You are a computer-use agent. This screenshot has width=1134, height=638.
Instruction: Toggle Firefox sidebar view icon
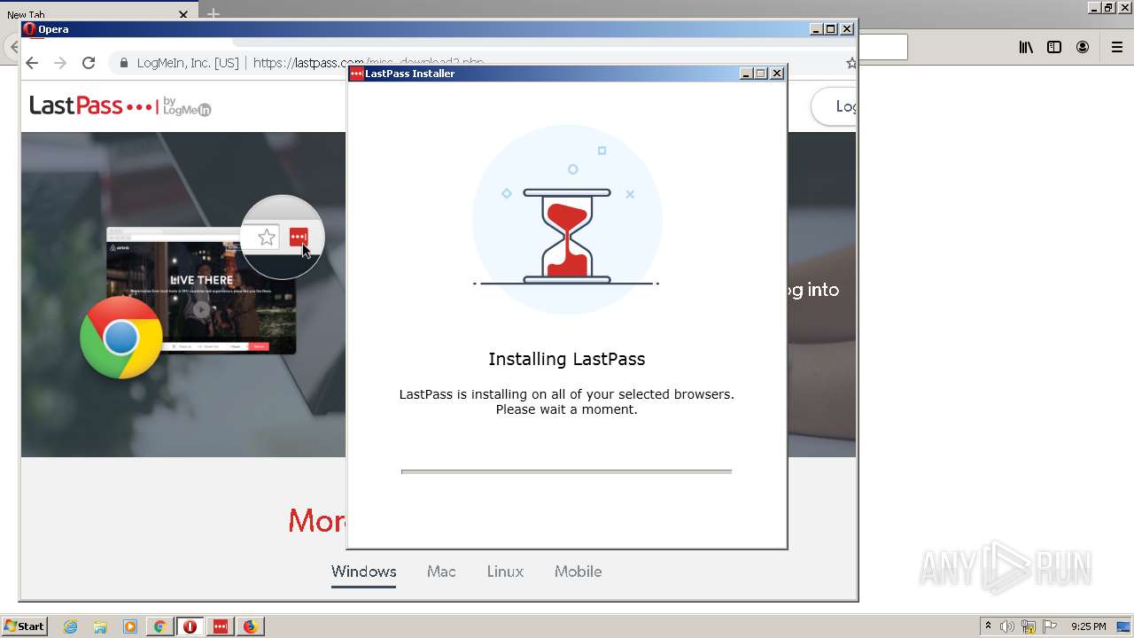tap(1054, 48)
